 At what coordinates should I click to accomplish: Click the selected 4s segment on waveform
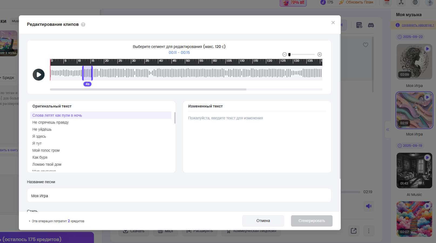pyautogui.click(x=87, y=73)
